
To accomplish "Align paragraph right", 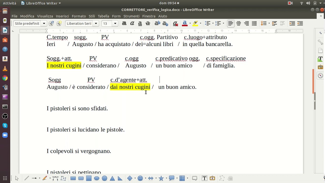I will tap(246, 23).
